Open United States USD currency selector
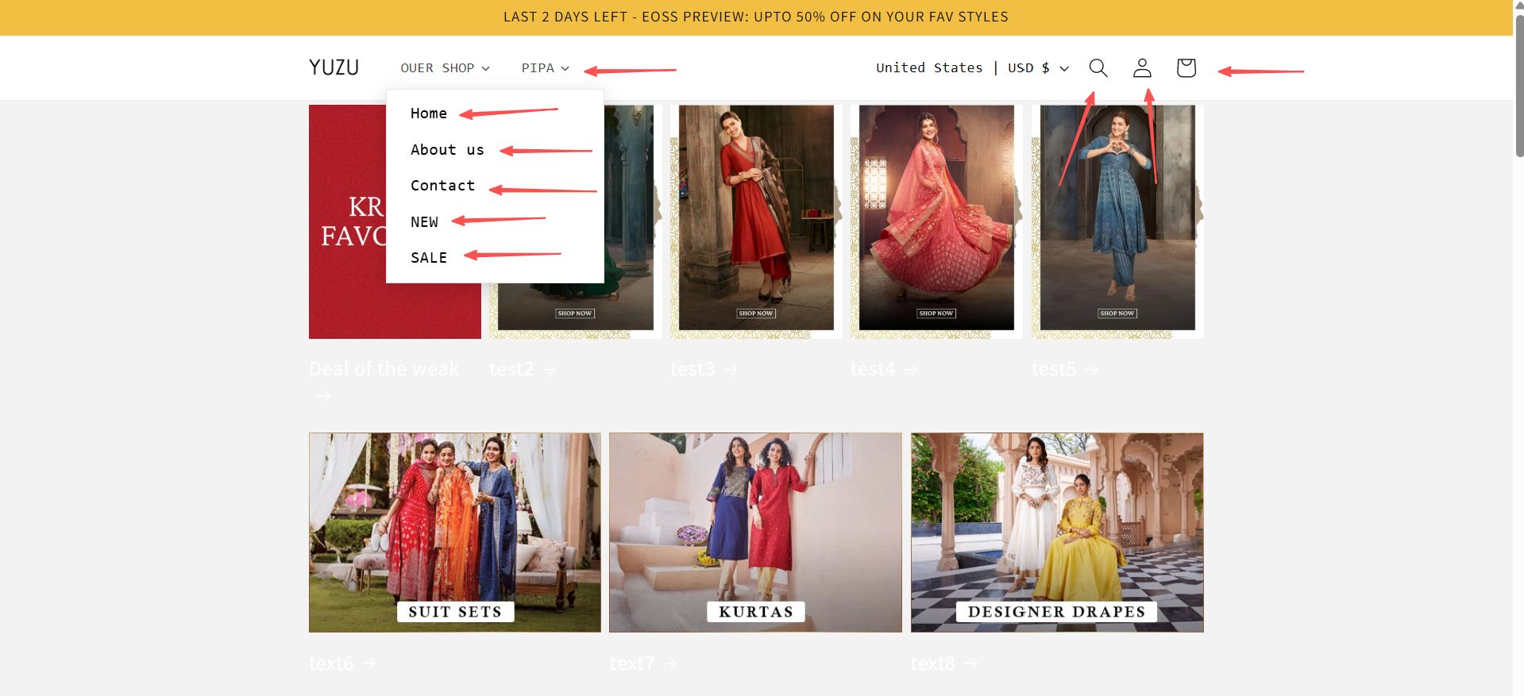Viewport: 1524px width, 696px height. click(x=972, y=68)
